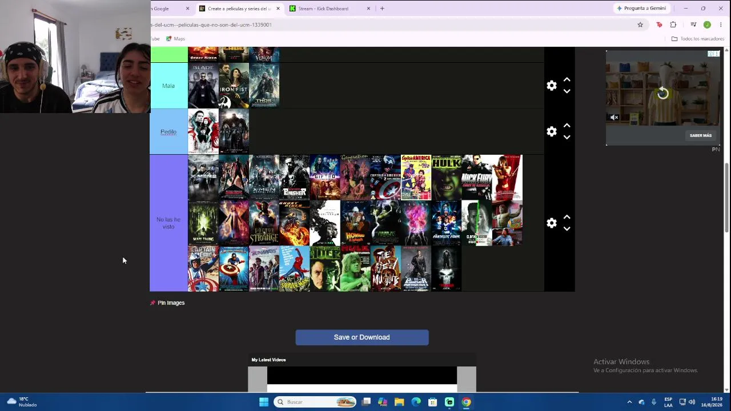Select the Howard the Duck poster
The height and width of the screenshot is (411, 731).
(x=355, y=223)
